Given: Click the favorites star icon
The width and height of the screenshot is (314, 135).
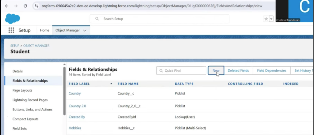Looking at the screenshot, I should (x=266, y=19).
